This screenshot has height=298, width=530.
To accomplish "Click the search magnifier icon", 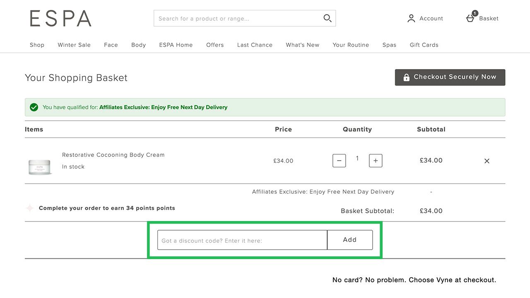I will [328, 18].
